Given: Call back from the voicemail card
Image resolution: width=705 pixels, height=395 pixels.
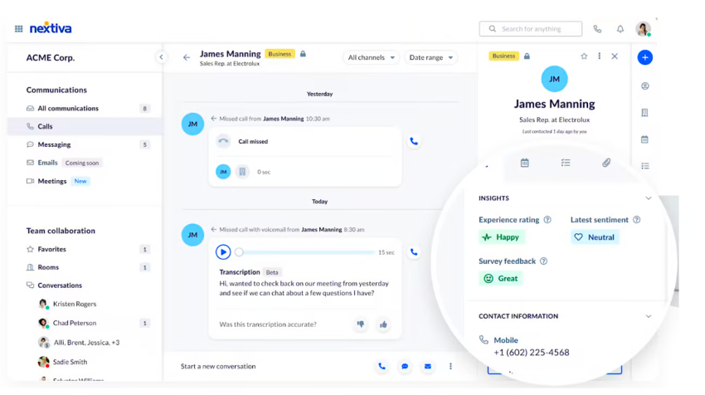Looking at the screenshot, I should 414,252.
